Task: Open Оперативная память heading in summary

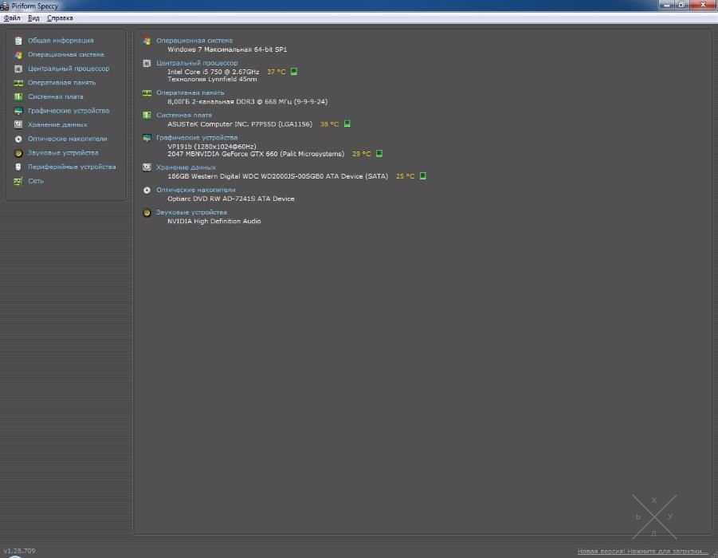Action: [x=190, y=92]
